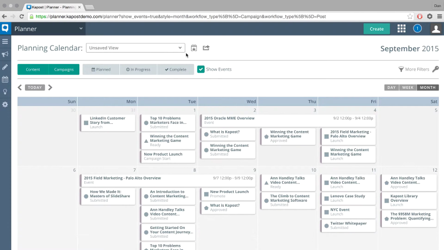444x250 pixels.
Task: Open the calendar sidebar icon
Action: (5, 79)
